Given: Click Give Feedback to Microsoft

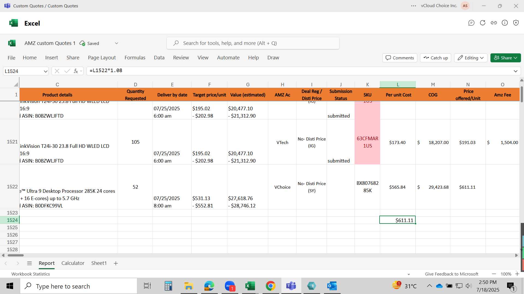Looking at the screenshot, I should [451, 274].
